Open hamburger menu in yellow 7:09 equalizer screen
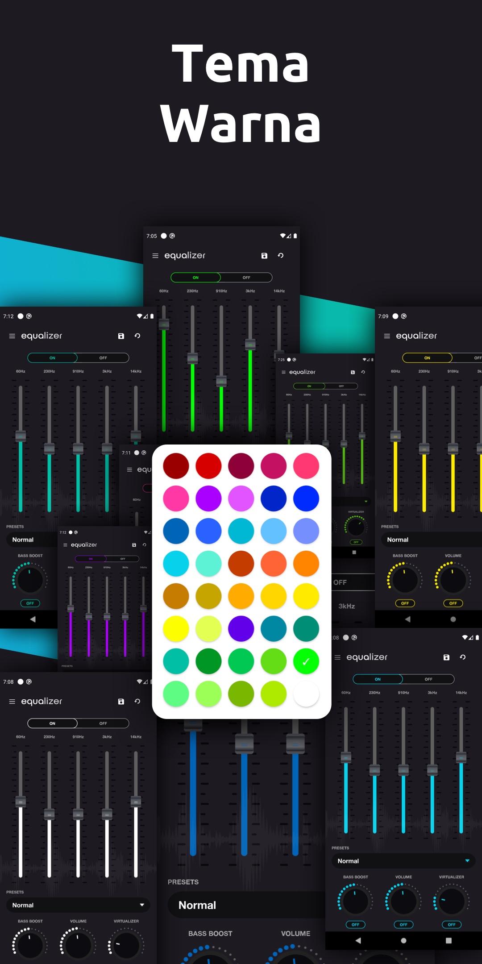This screenshot has width=482, height=964. coord(387,336)
